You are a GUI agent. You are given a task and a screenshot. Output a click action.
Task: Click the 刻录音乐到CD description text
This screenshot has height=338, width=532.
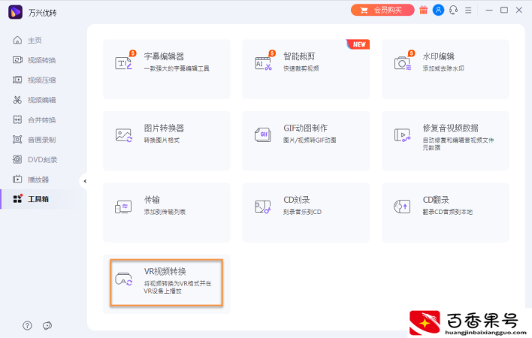(x=302, y=212)
